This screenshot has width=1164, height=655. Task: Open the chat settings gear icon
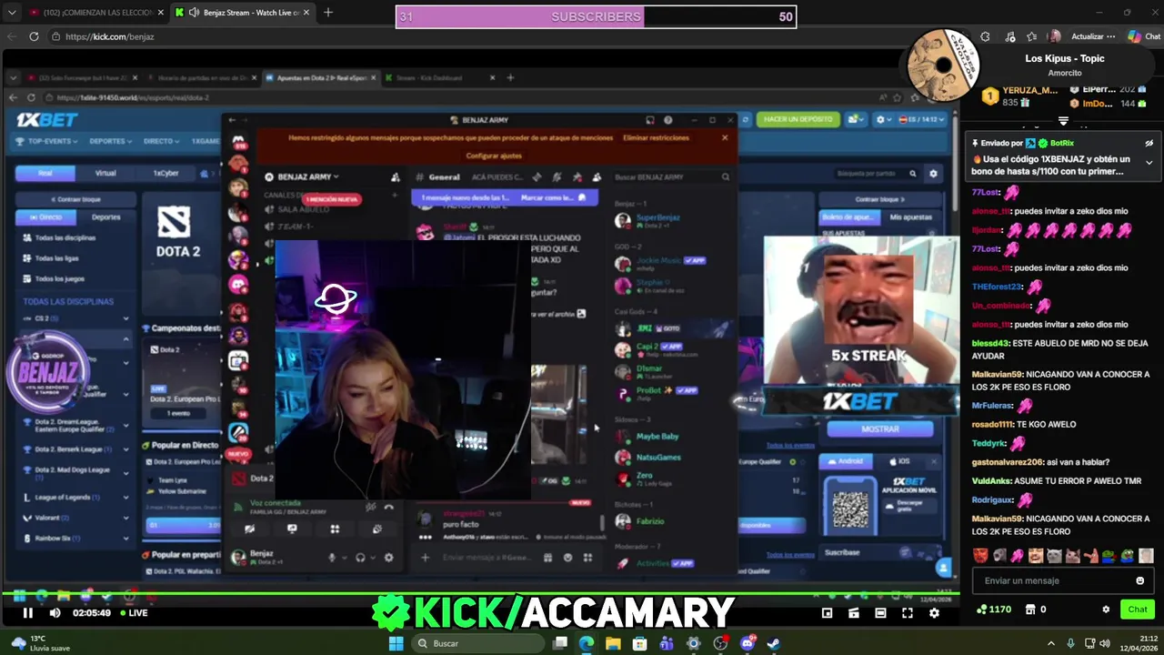(1106, 610)
